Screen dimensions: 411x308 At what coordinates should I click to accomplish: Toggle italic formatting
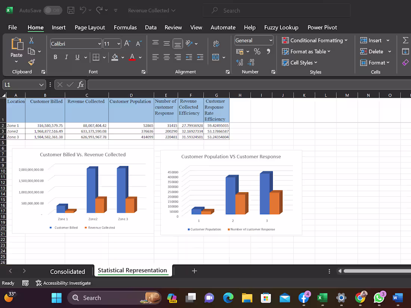click(66, 57)
